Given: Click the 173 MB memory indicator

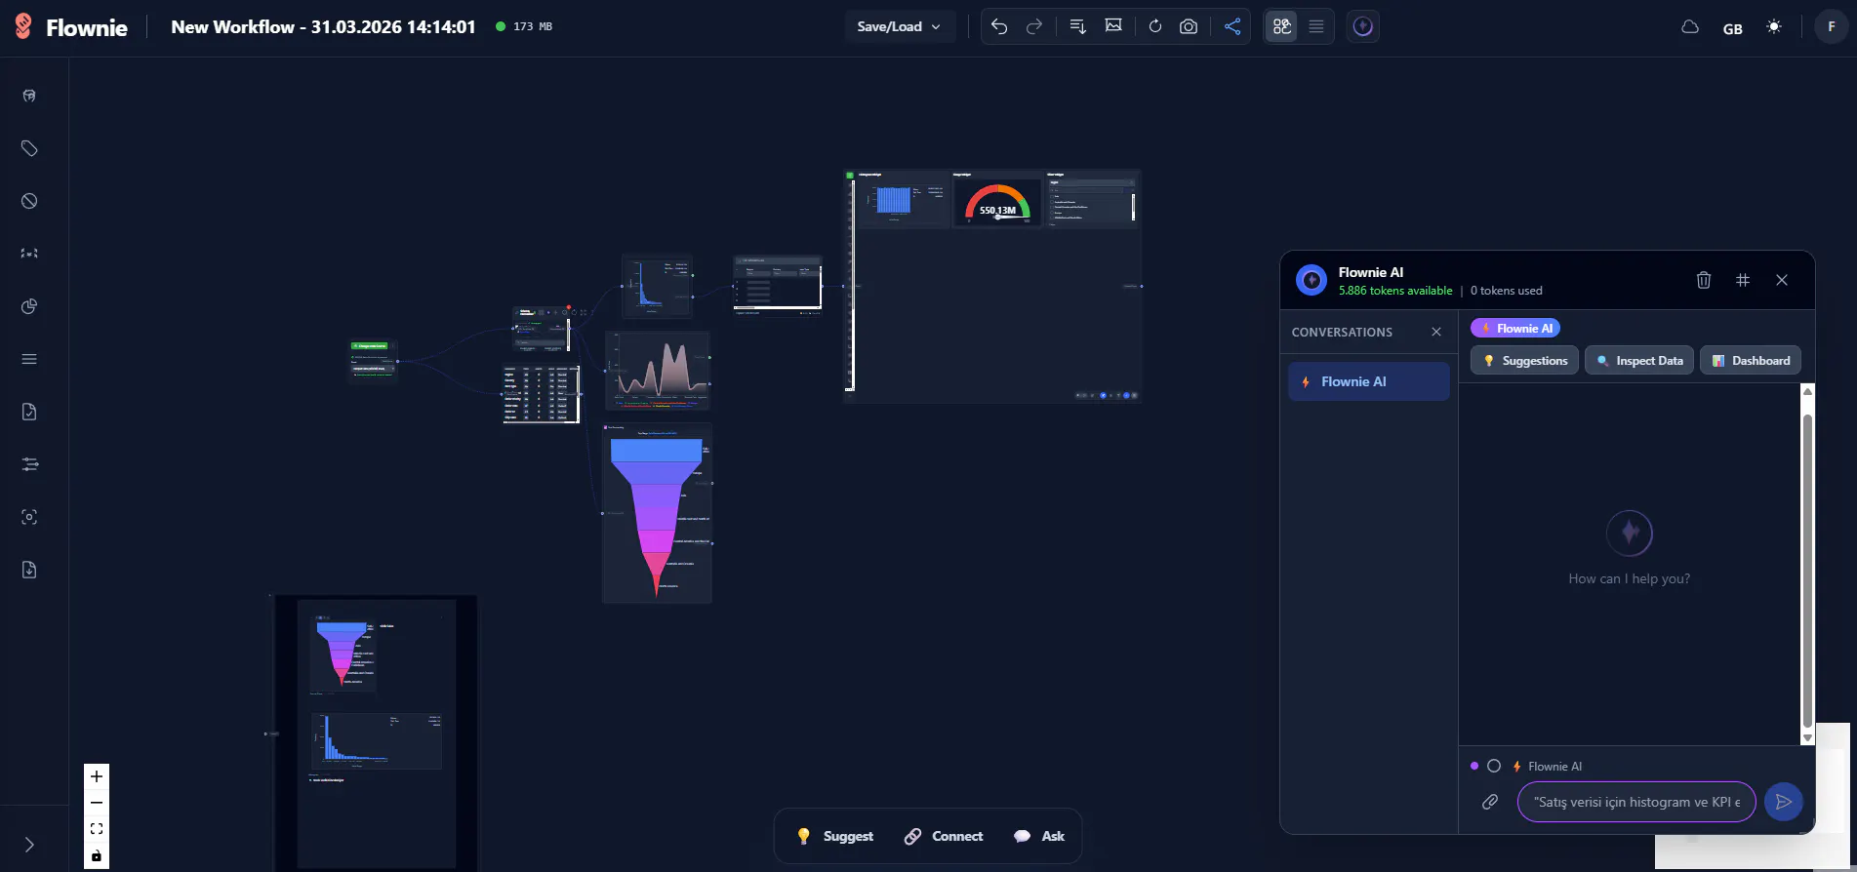Looking at the screenshot, I should [x=524, y=26].
